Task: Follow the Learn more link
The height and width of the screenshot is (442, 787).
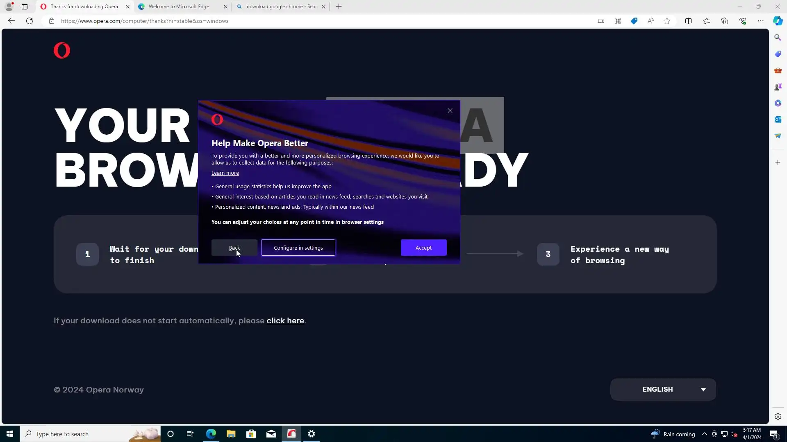Action: click(225, 173)
